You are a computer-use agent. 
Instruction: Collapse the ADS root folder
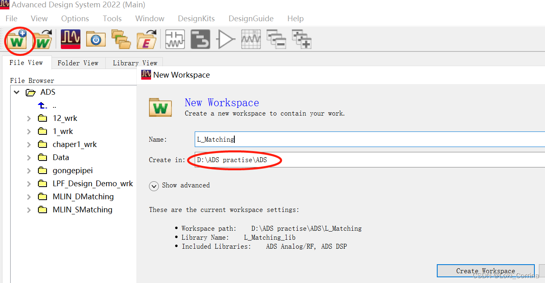pyautogui.click(x=17, y=92)
